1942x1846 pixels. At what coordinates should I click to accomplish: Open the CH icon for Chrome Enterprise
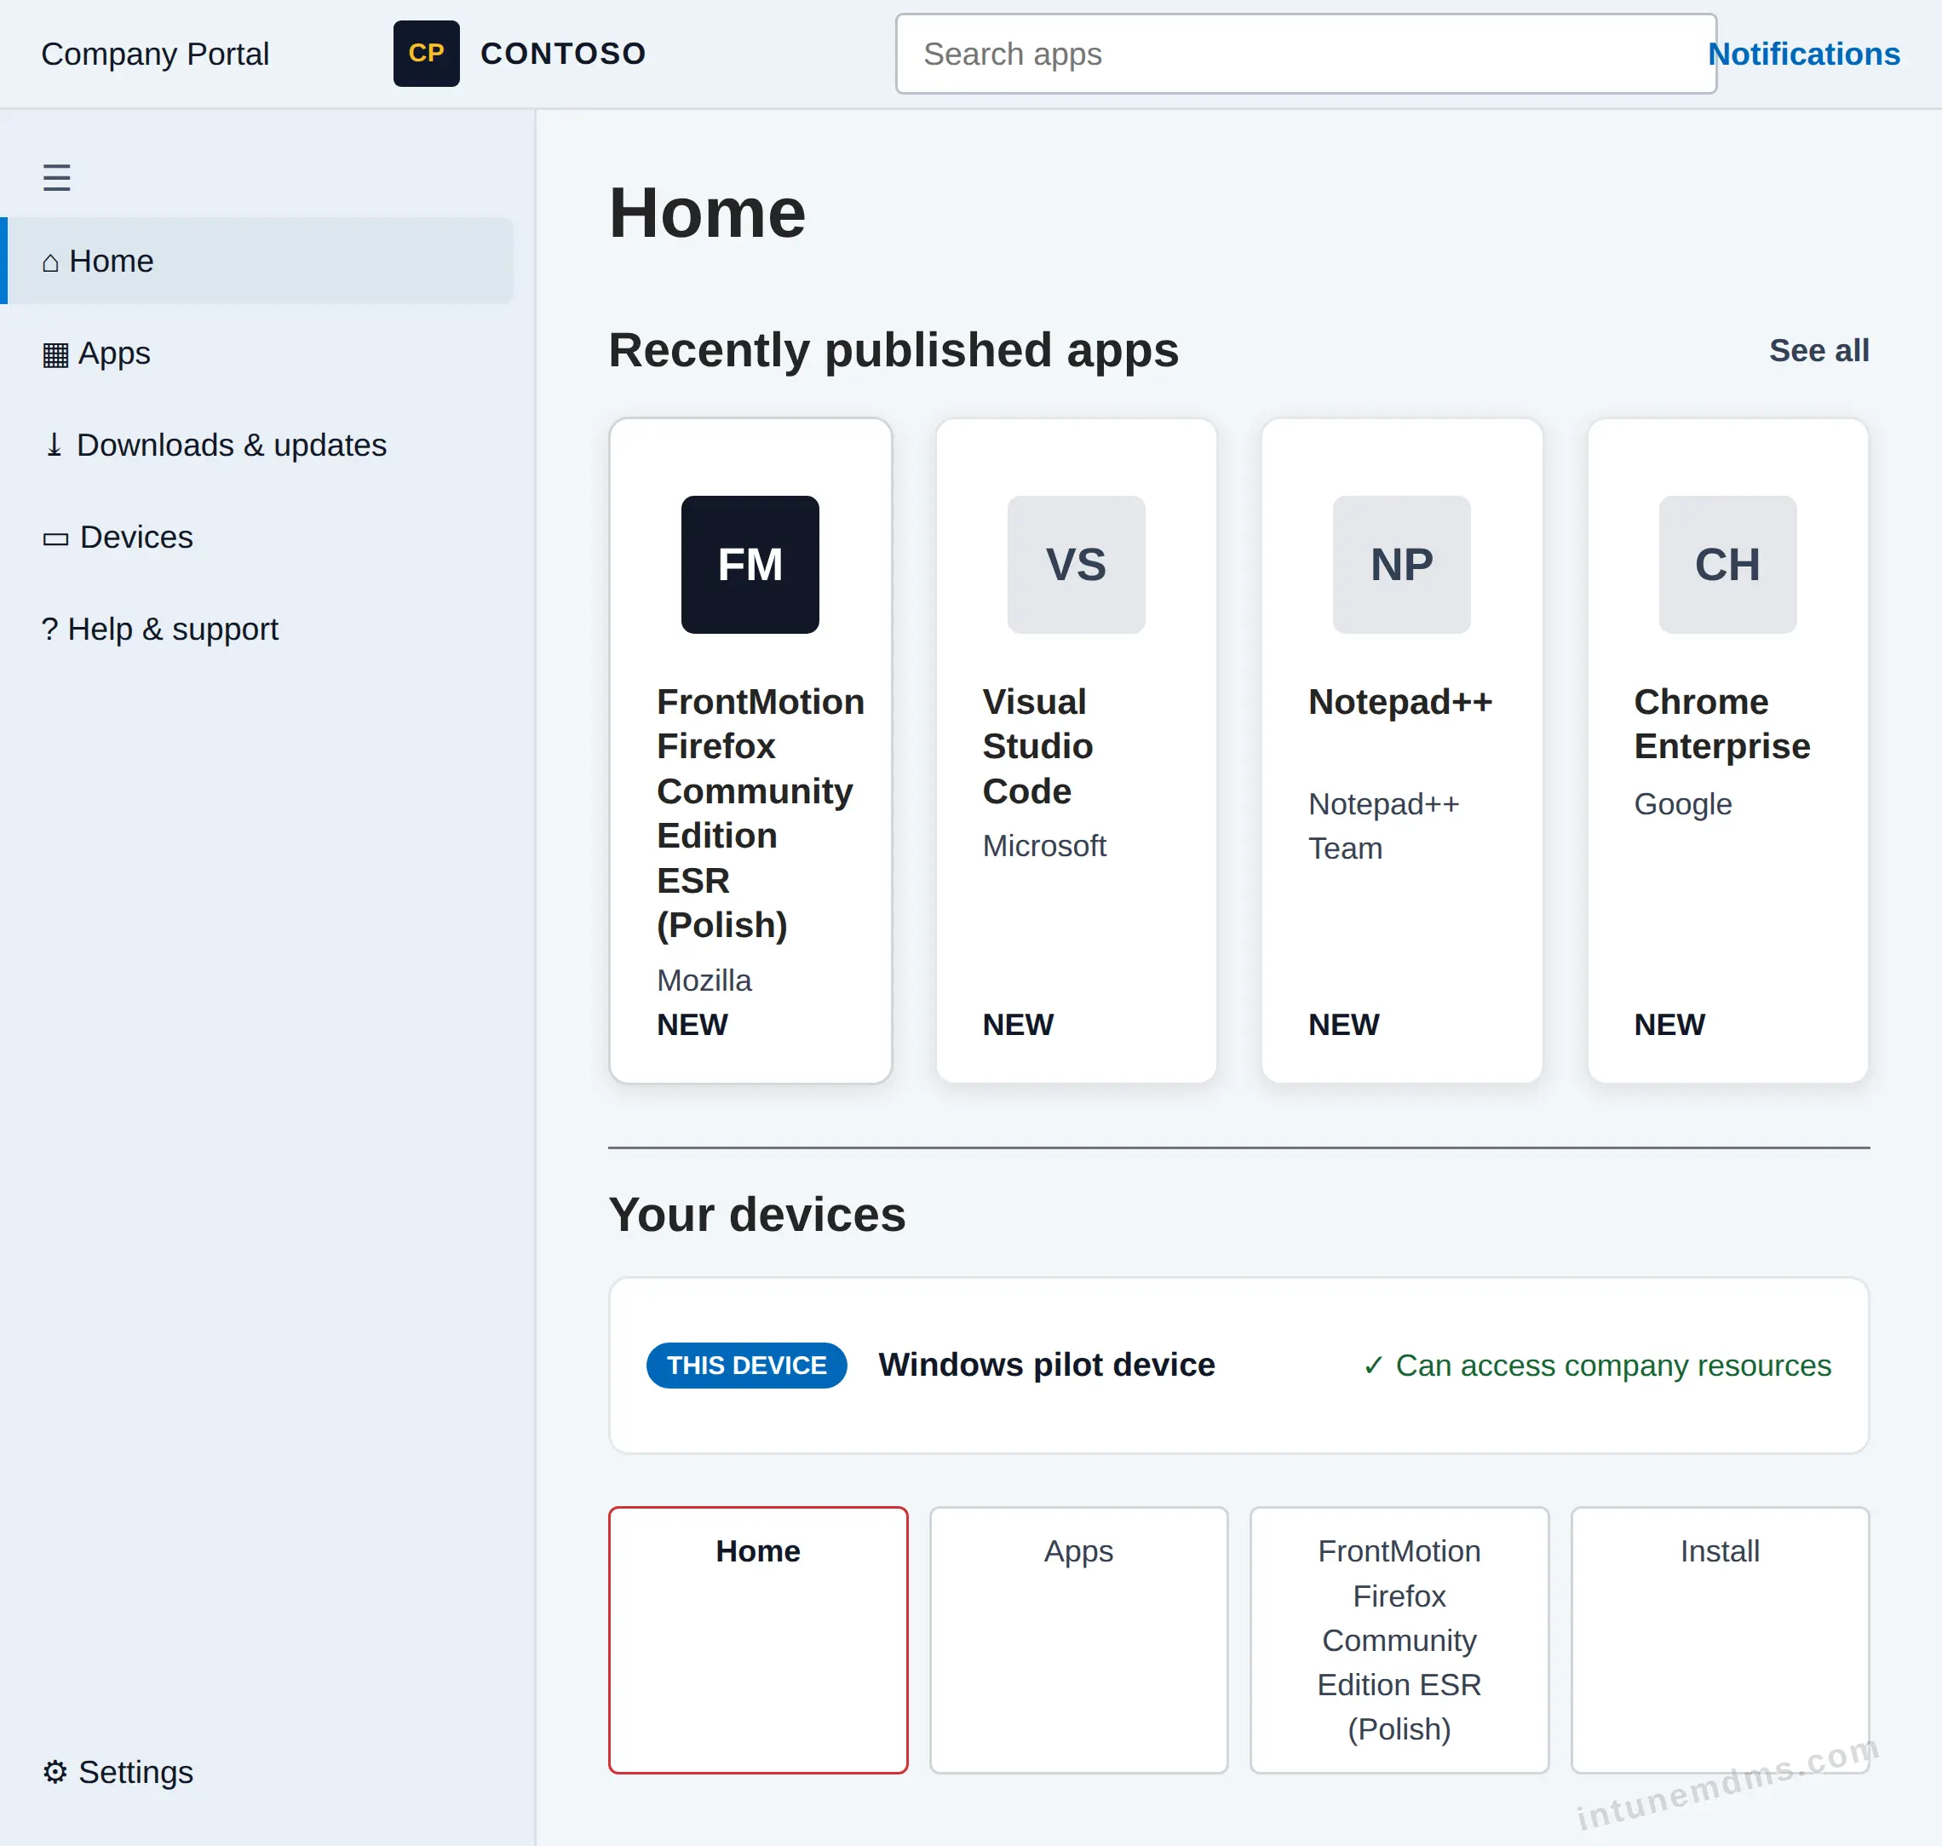tap(1727, 564)
